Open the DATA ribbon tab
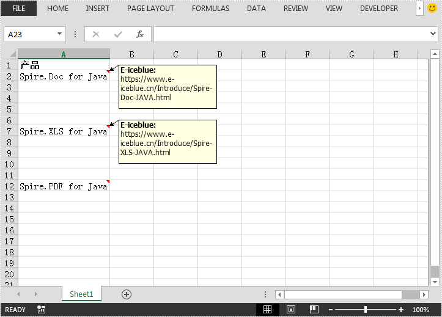442x317 pixels. [x=256, y=9]
